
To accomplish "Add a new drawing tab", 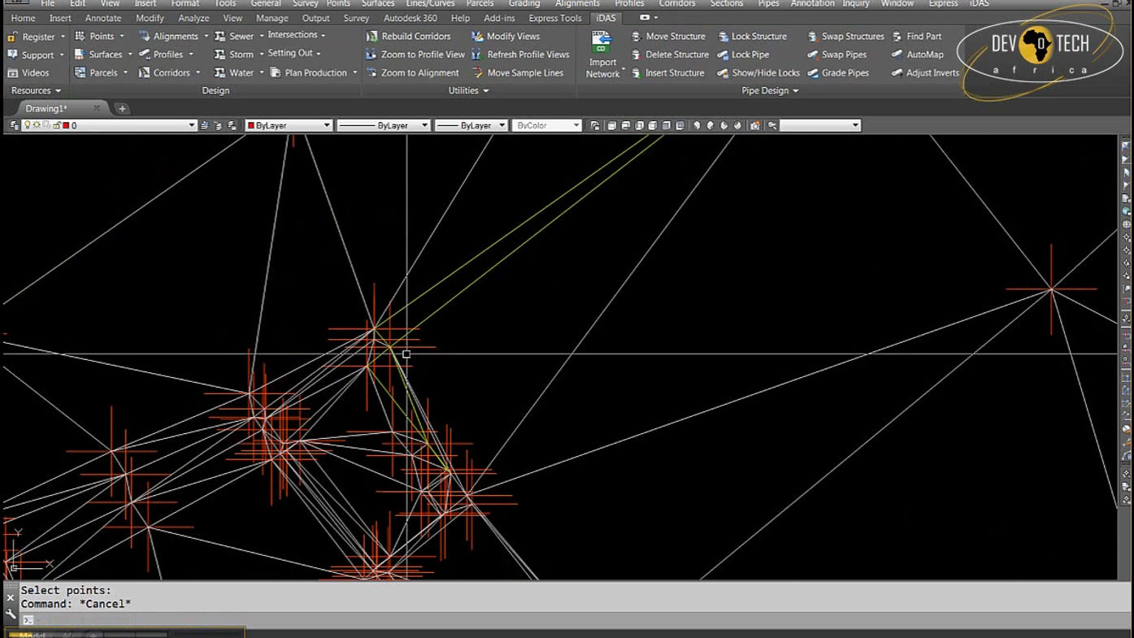I will point(122,108).
